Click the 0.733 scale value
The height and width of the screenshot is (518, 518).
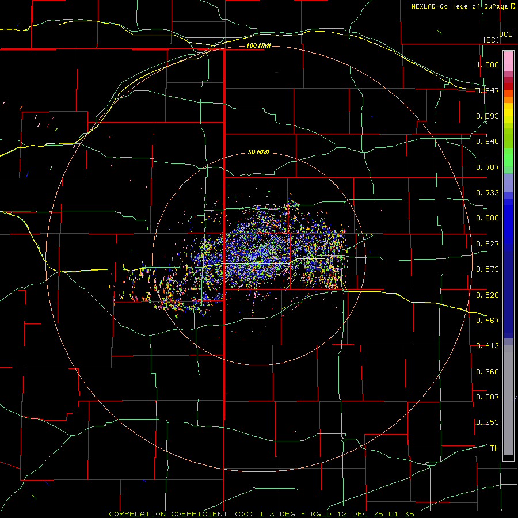tap(487, 193)
